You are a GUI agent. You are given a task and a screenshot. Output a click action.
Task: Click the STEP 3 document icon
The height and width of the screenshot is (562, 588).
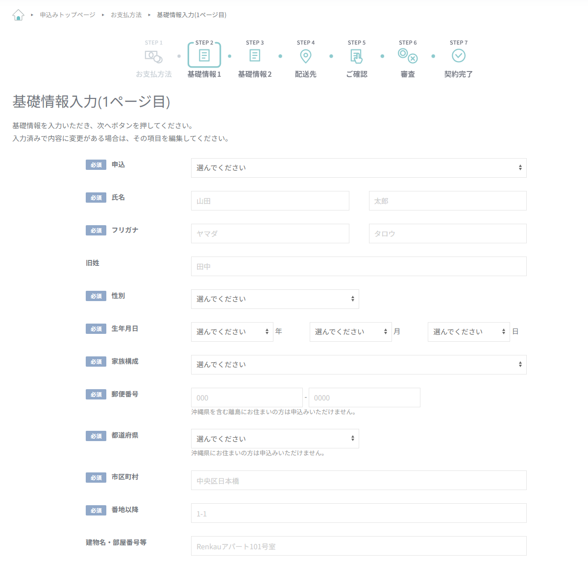pyautogui.click(x=255, y=56)
